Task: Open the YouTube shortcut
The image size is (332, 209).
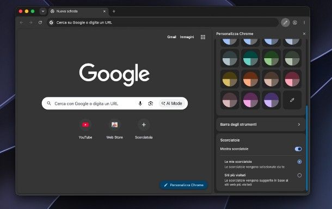Action: (x=85, y=129)
